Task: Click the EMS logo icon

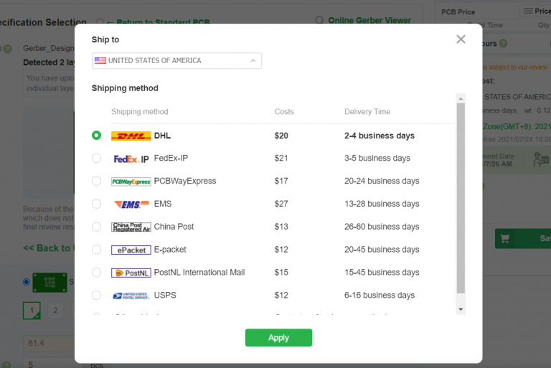Action: click(131, 204)
